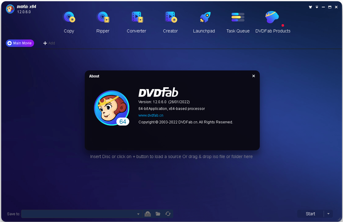Click the Copyright 2003-2022 text line
Image resolution: width=343 pixels, height=222 pixels.
(185, 122)
